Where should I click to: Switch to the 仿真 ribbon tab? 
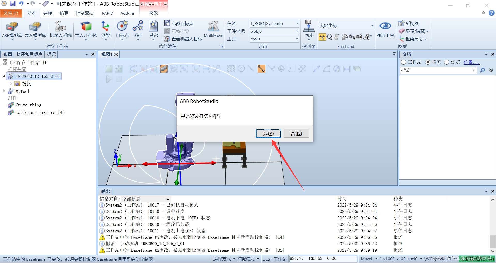click(x=64, y=13)
